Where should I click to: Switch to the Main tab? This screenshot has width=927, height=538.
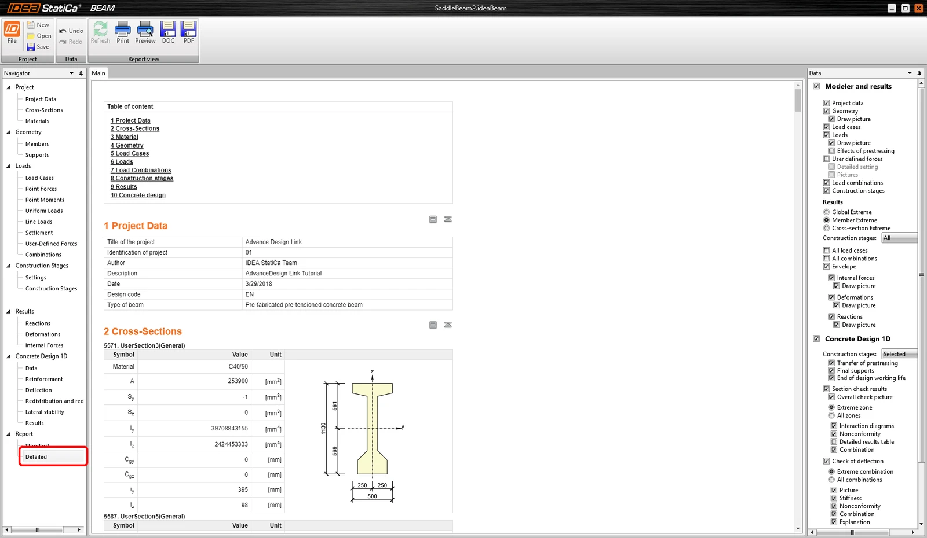[98, 73]
